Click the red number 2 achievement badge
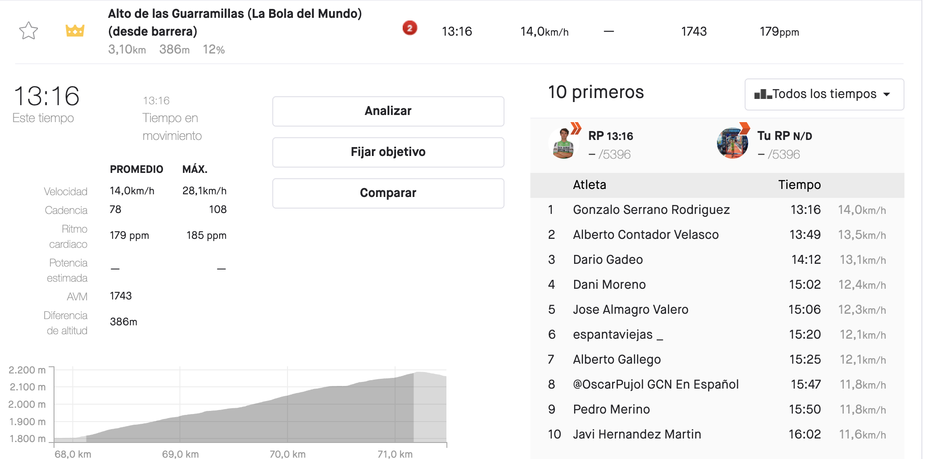This screenshot has width=925, height=459. tap(409, 28)
